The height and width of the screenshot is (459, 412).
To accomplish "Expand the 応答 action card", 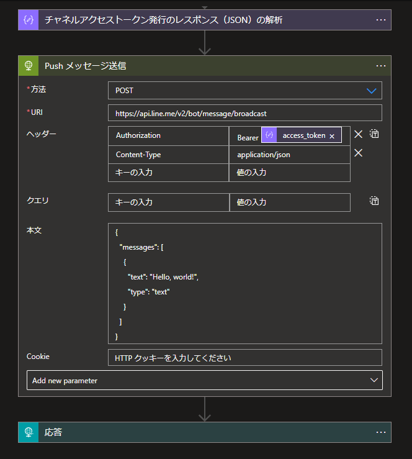I will click(x=205, y=432).
